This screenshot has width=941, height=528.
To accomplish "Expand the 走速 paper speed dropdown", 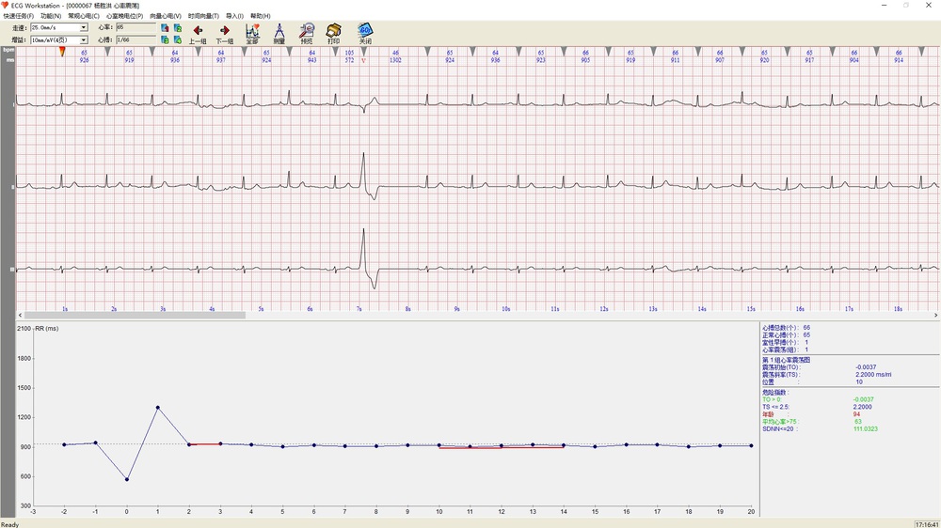I will coord(84,28).
